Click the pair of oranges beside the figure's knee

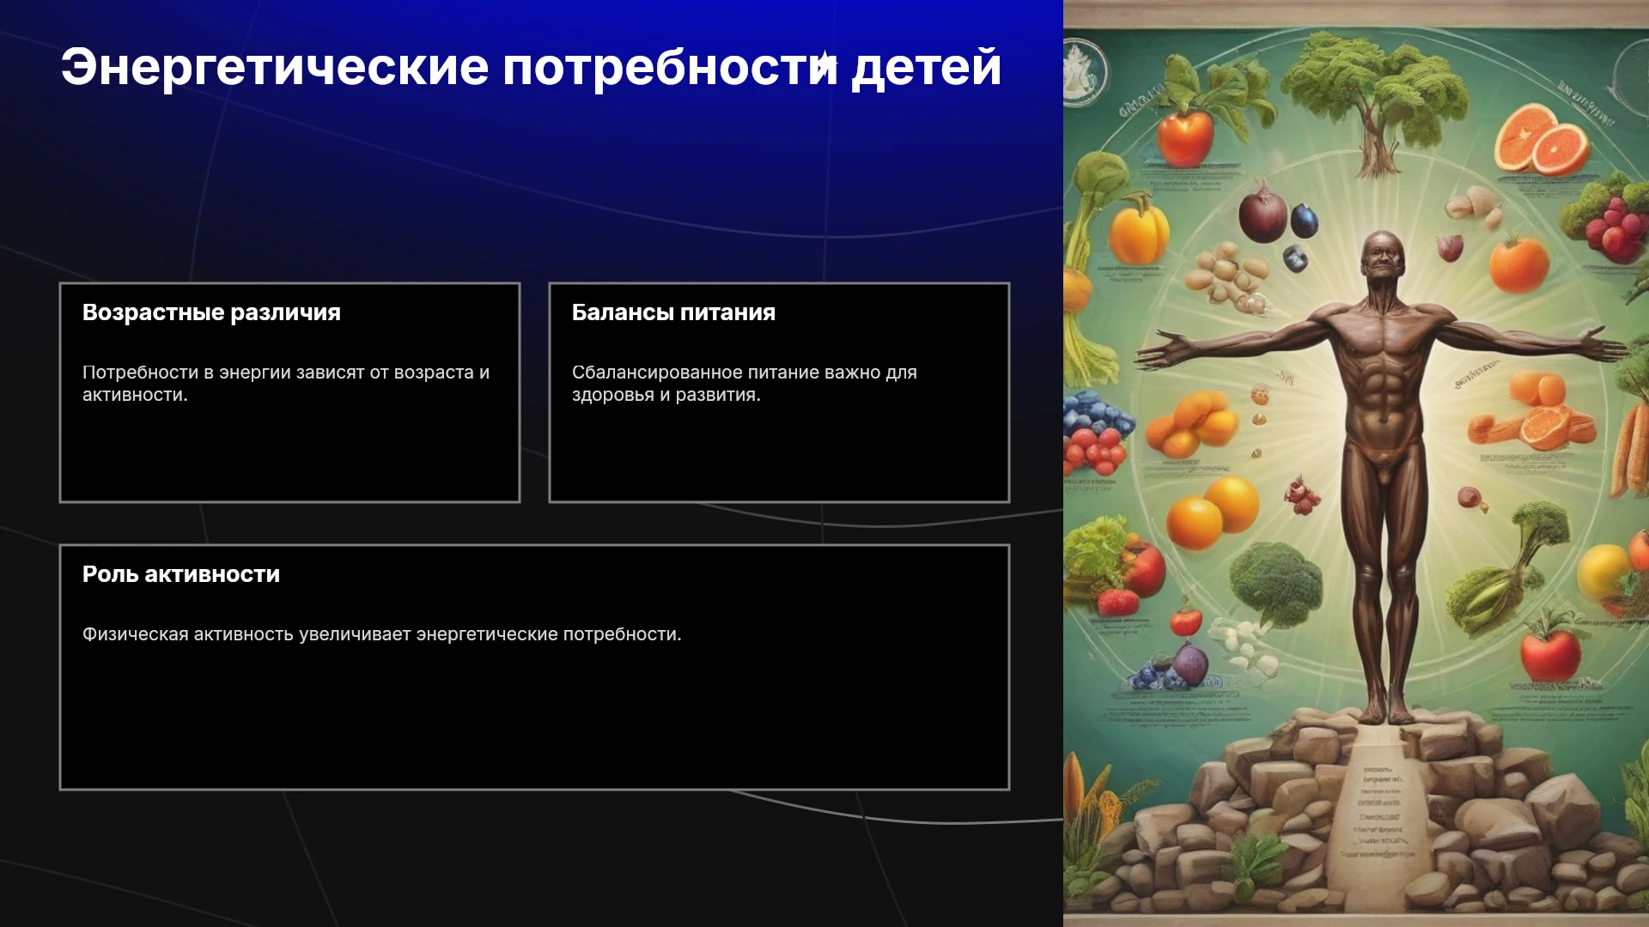click(x=1213, y=512)
